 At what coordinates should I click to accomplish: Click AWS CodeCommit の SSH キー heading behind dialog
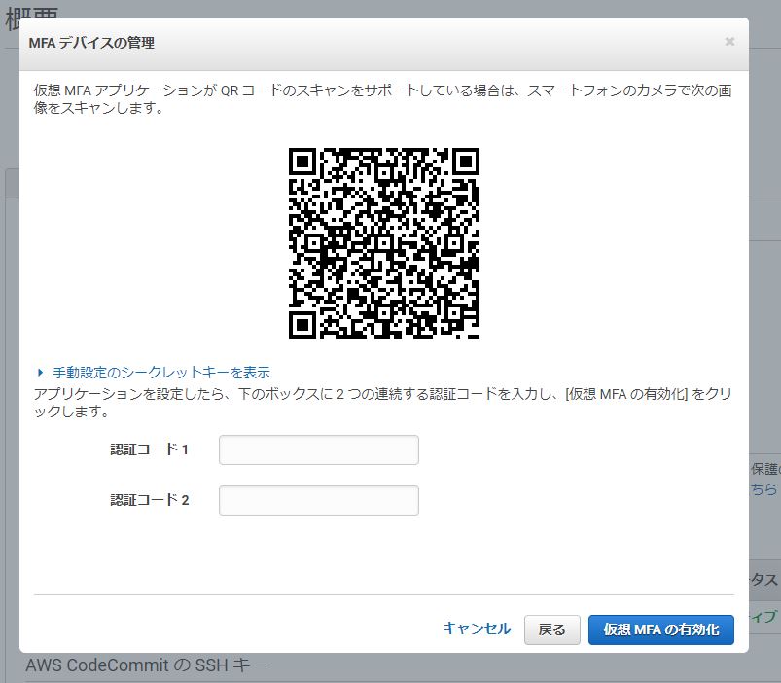pyautogui.click(x=146, y=665)
